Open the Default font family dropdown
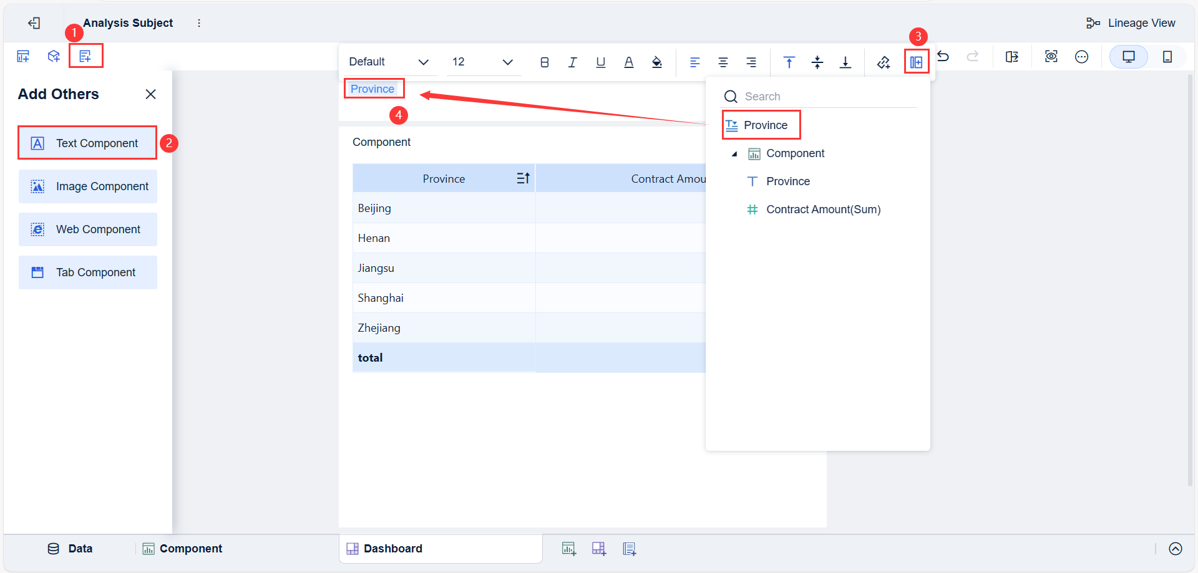The width and height of the screenshot is (1198, 573). point(389,62)
